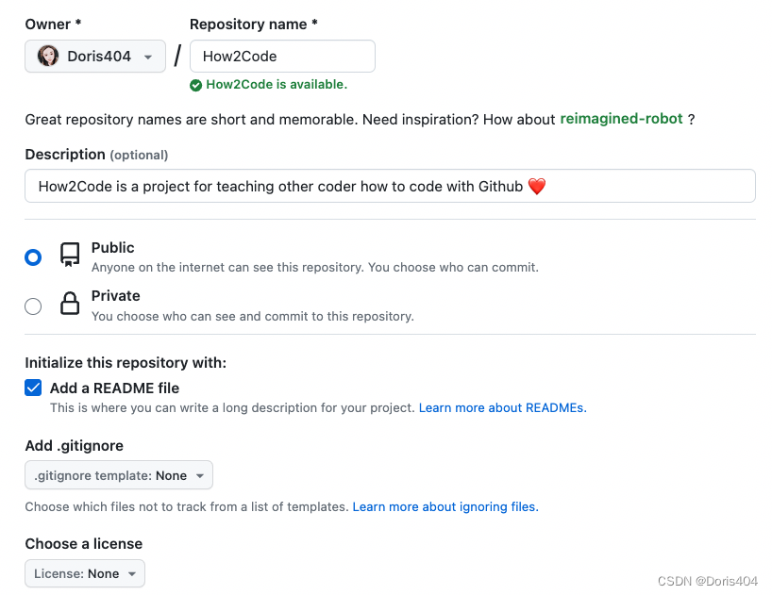Click the green availability checkmark icon
The image size is (772, 595).
[195, 85]
